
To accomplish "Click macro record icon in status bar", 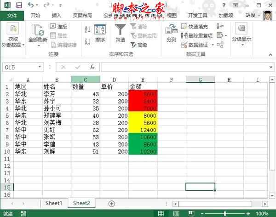I will coord(23,214).
